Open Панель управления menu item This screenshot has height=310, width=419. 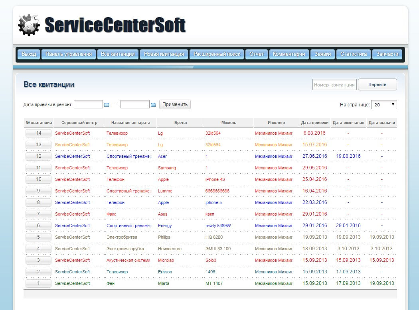coord(69,54)
